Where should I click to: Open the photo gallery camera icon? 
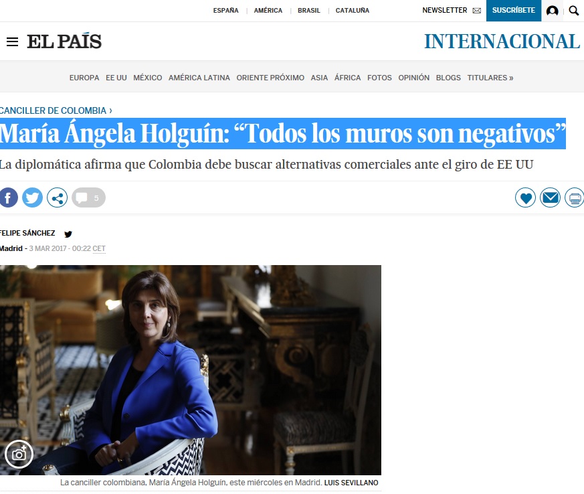click(19, 454)
